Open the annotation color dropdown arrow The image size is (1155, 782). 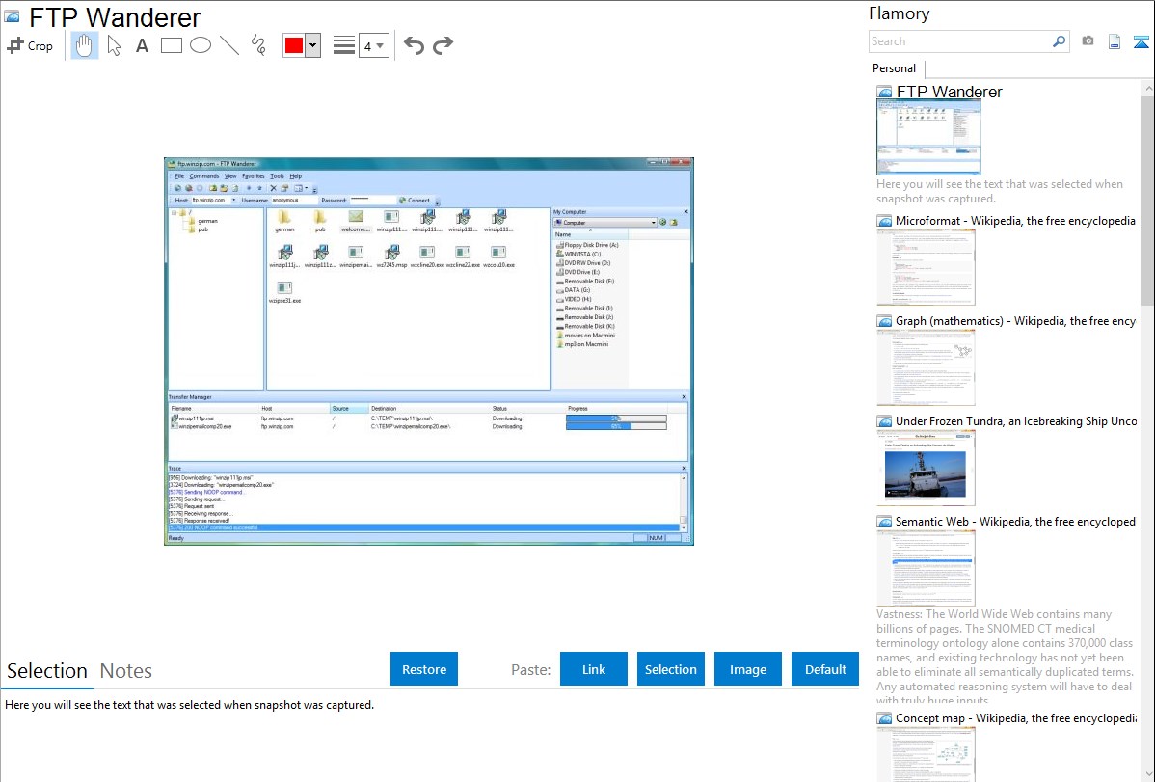[x=313, y=45]
